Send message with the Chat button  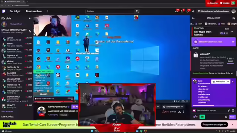232,117
